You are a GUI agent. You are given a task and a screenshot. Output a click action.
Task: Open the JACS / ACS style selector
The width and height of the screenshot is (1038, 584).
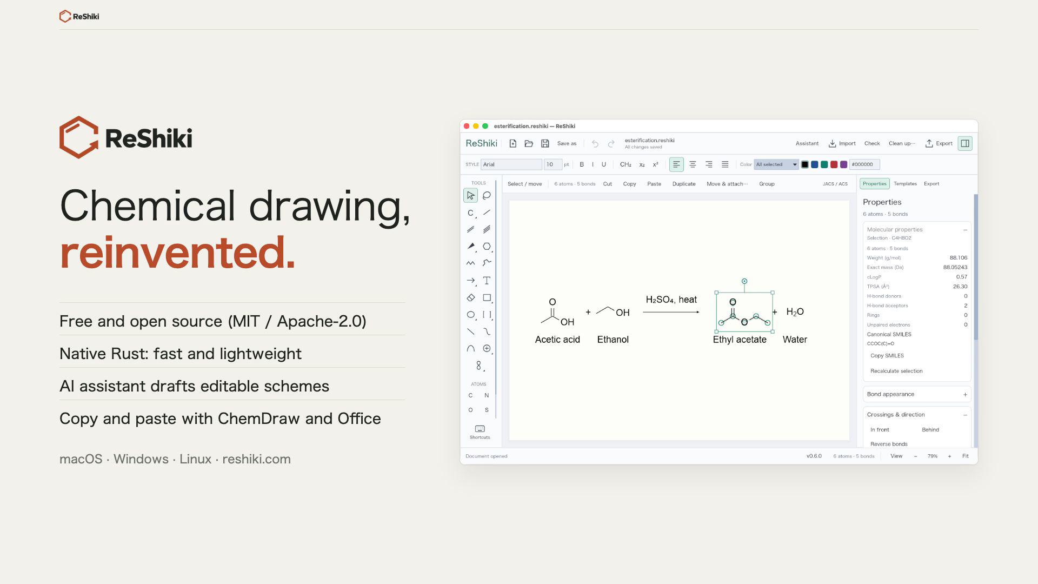pos(835,184)
